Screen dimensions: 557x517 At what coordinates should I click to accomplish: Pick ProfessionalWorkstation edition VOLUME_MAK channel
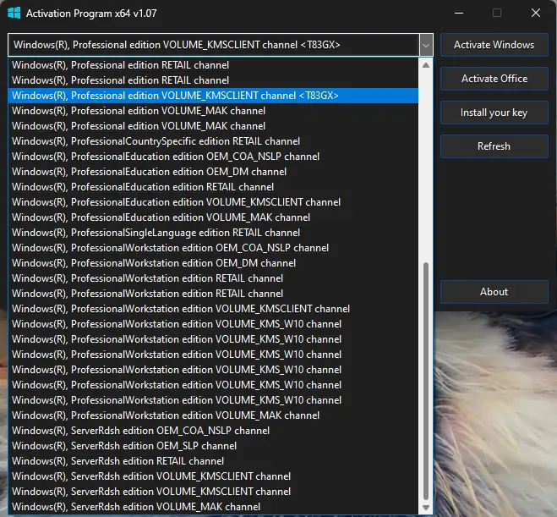213,415
